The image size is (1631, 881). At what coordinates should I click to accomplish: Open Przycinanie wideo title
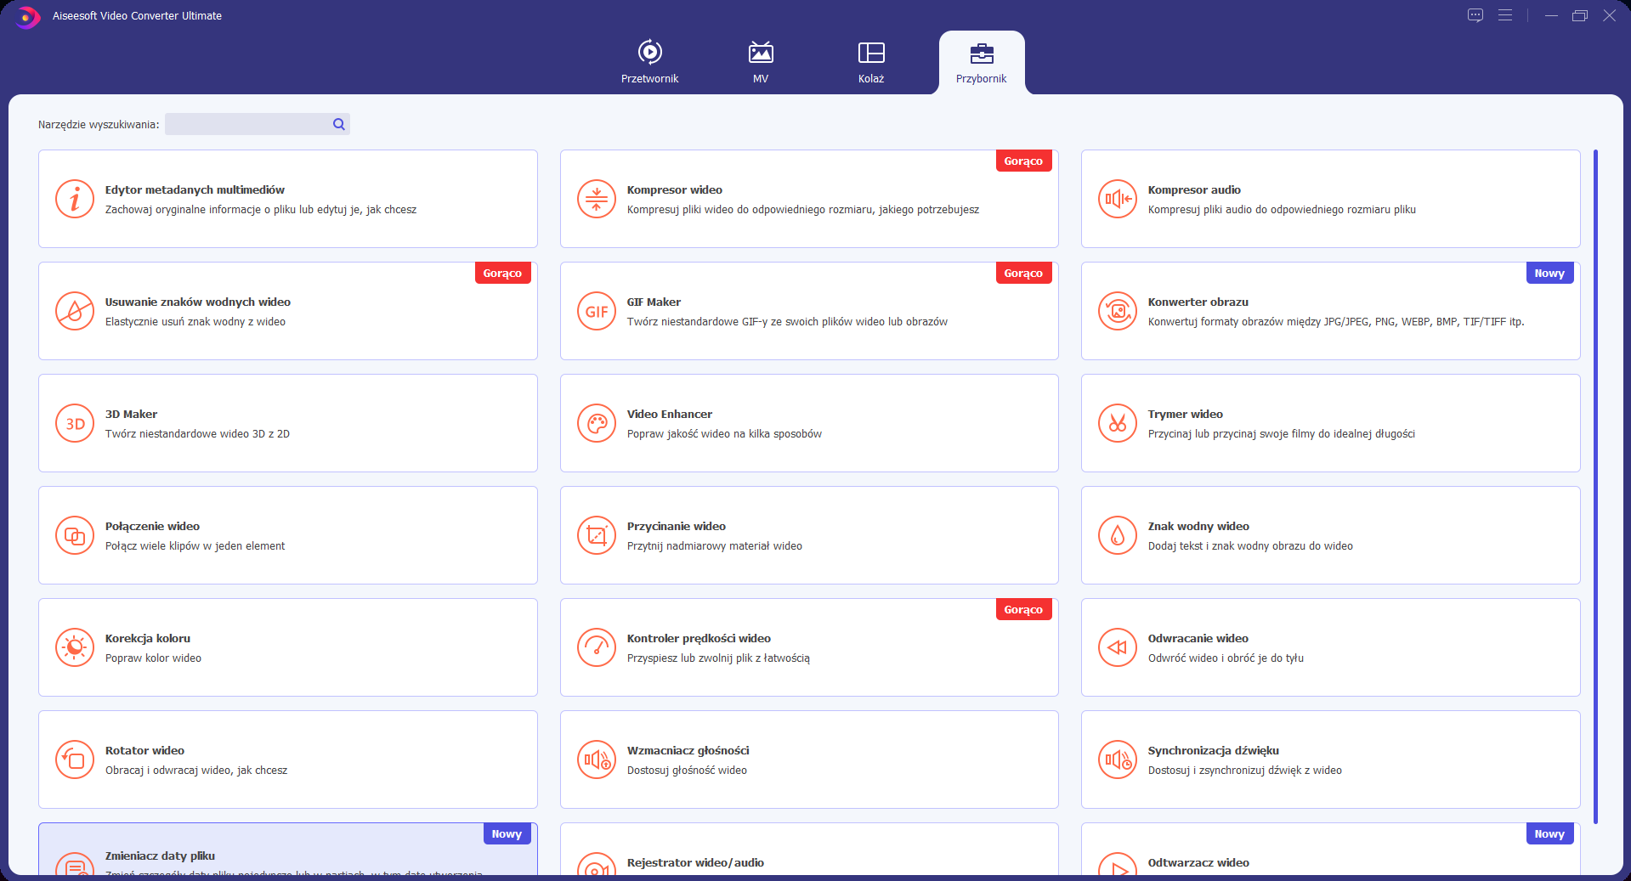coord(677,526)
